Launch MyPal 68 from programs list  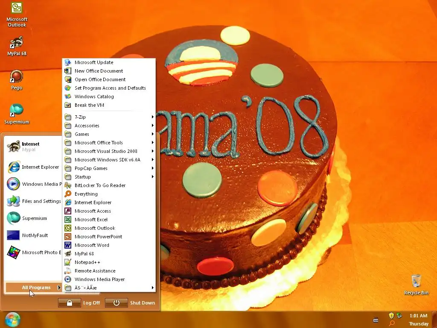pos(109,254)
